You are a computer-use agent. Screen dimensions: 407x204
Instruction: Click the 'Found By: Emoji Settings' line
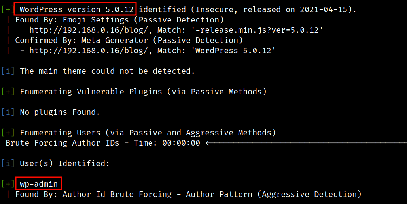pos(119,20)
